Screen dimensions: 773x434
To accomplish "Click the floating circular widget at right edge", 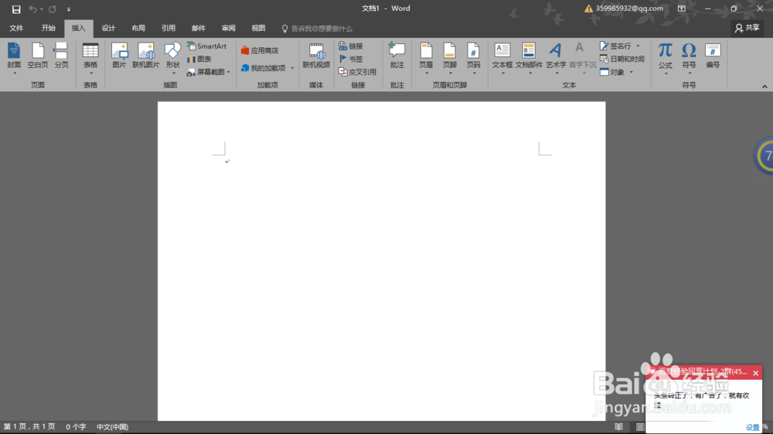I will (764, 156).
